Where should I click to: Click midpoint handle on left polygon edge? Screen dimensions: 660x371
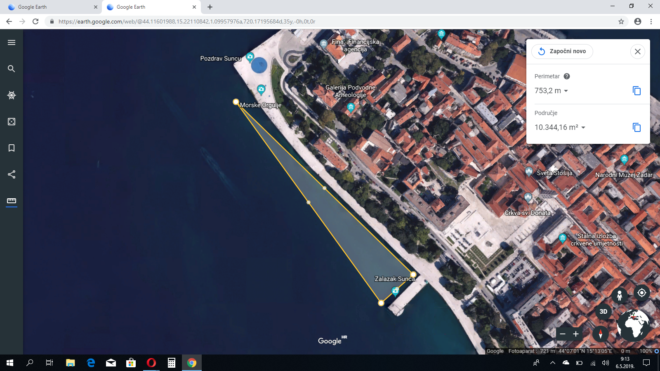pyautogui.click(x=309, y=202)
